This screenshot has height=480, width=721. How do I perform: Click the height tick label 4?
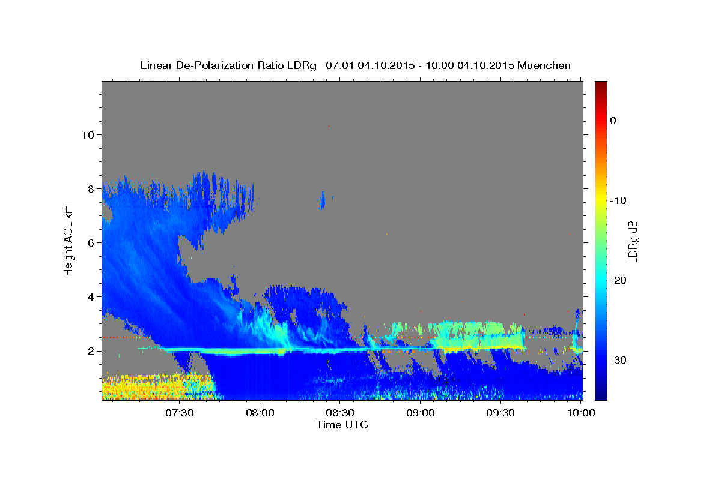(x=92, y=296)
